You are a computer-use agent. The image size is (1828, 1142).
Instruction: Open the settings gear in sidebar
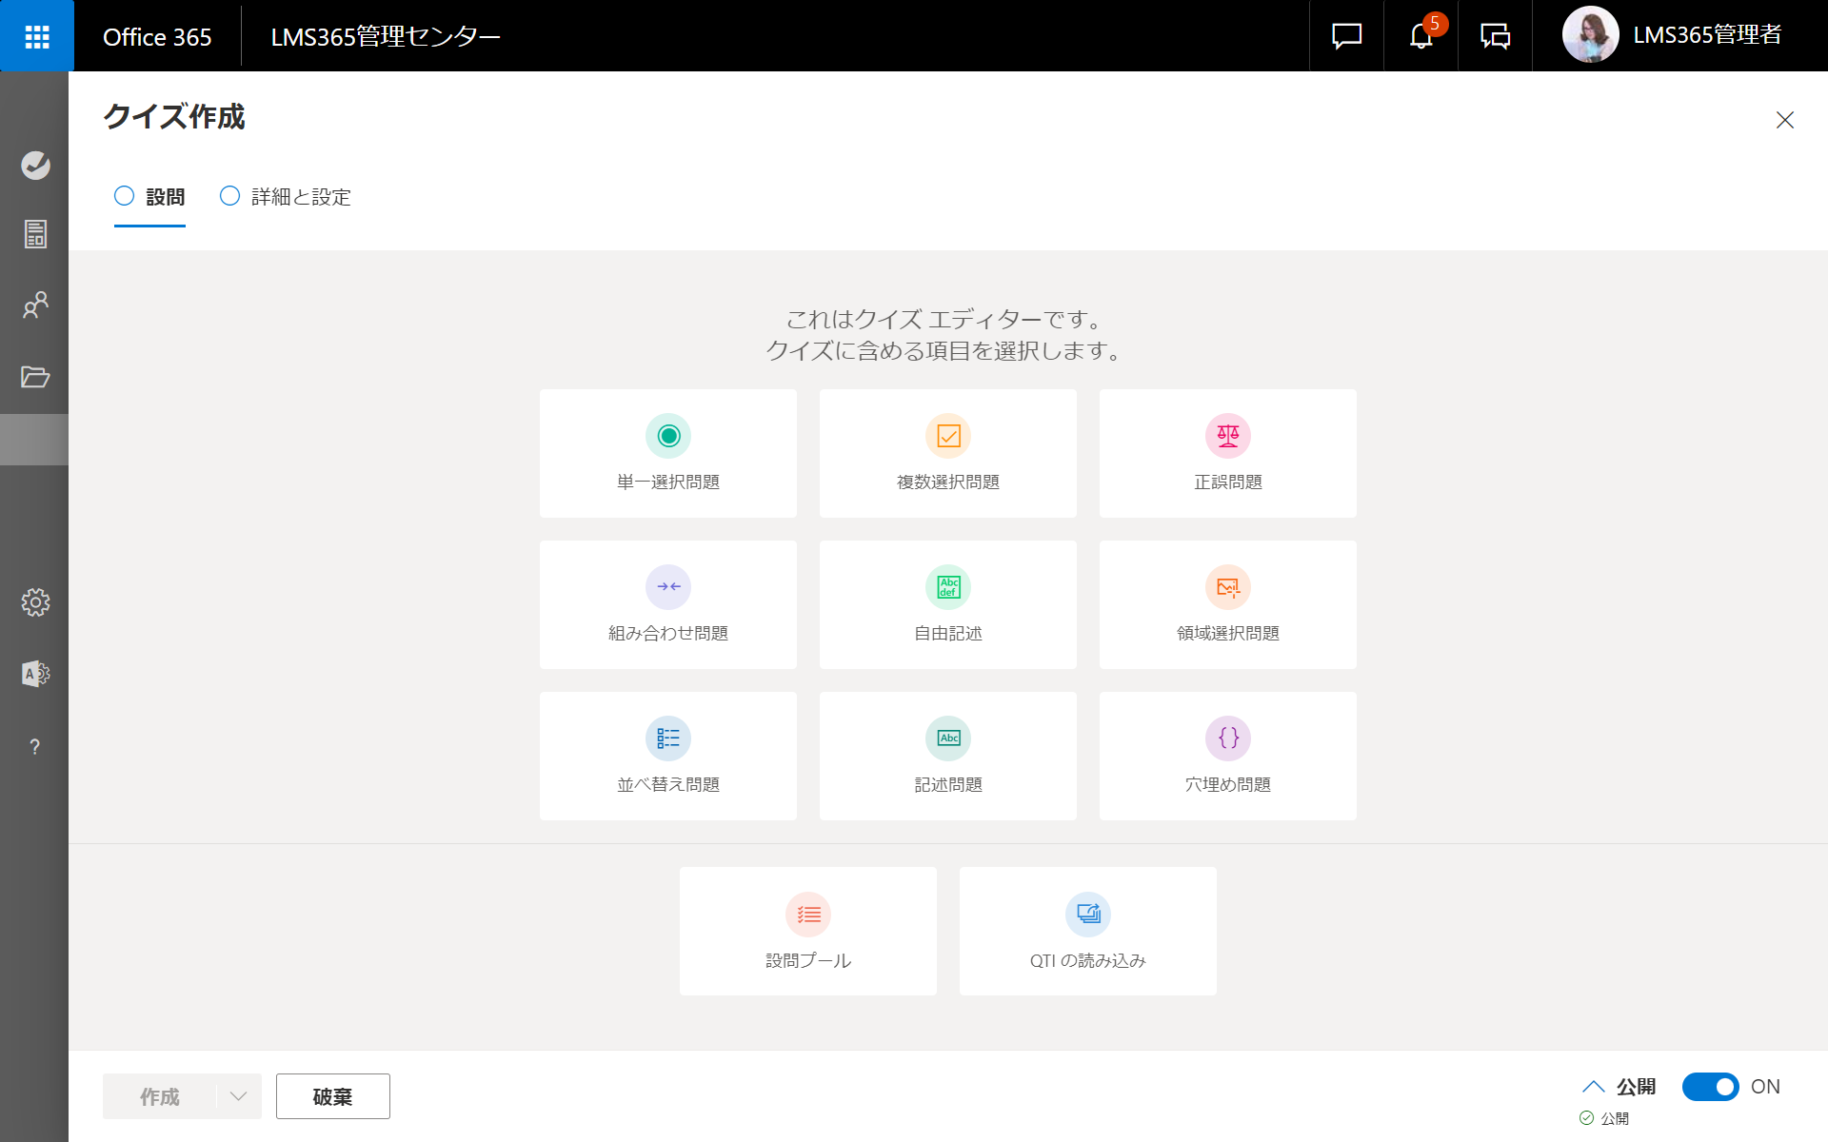(x=35, y=602)
